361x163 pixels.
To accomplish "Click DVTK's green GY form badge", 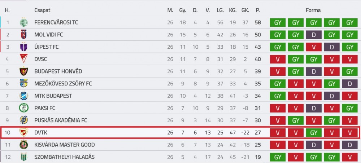I will tap(314, 132).
